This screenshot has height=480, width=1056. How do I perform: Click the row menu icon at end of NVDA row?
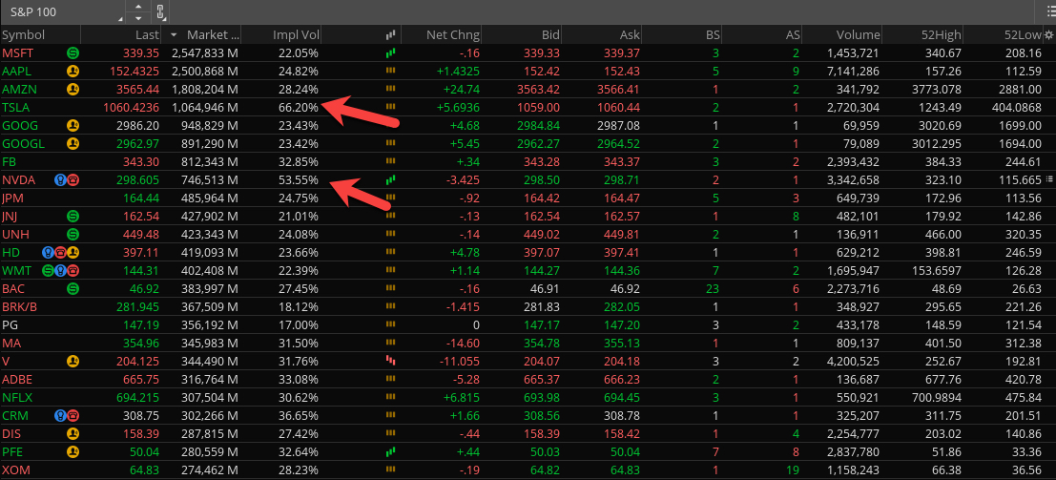click(1049, 179)
